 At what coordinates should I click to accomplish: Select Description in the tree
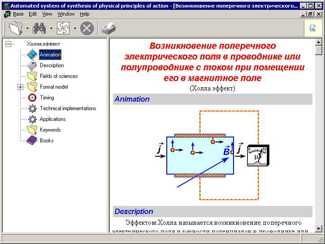pos(52,65)
